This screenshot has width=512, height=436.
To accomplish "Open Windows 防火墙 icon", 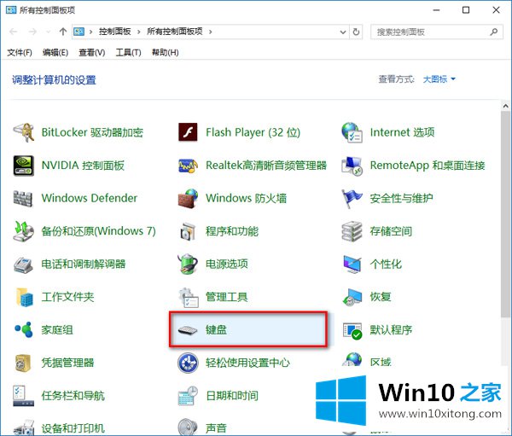I will click(x=188, y=198).
